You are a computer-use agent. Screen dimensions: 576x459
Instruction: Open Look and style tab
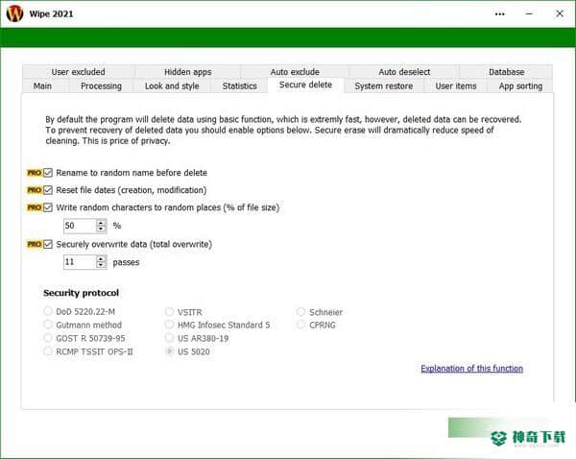pyautogui.click(x=172, y=86)
